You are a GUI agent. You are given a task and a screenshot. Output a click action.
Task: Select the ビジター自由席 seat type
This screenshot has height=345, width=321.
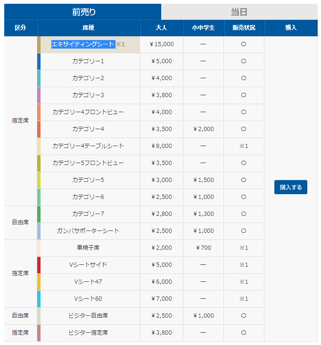tap(88, 315)
